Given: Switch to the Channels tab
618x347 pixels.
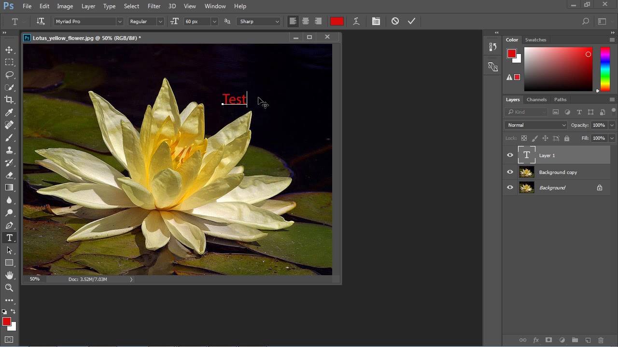Looking at the screenshot, I should [x=536, y=100].
